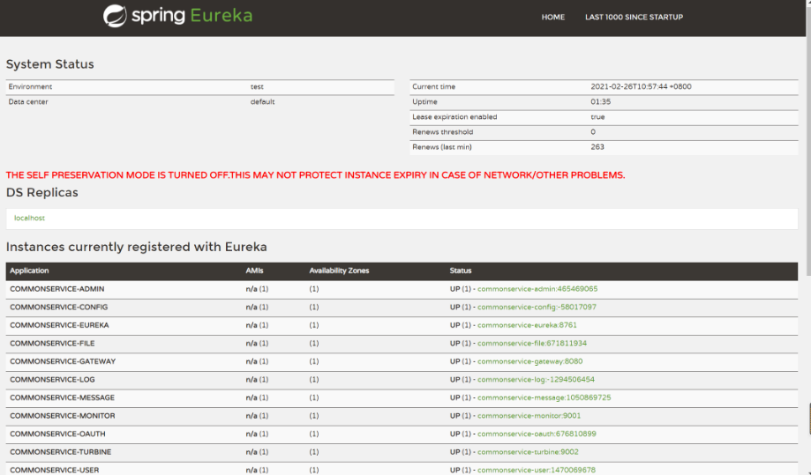
Task: Click the Environment value test
Action: click(x=257, y=86)
